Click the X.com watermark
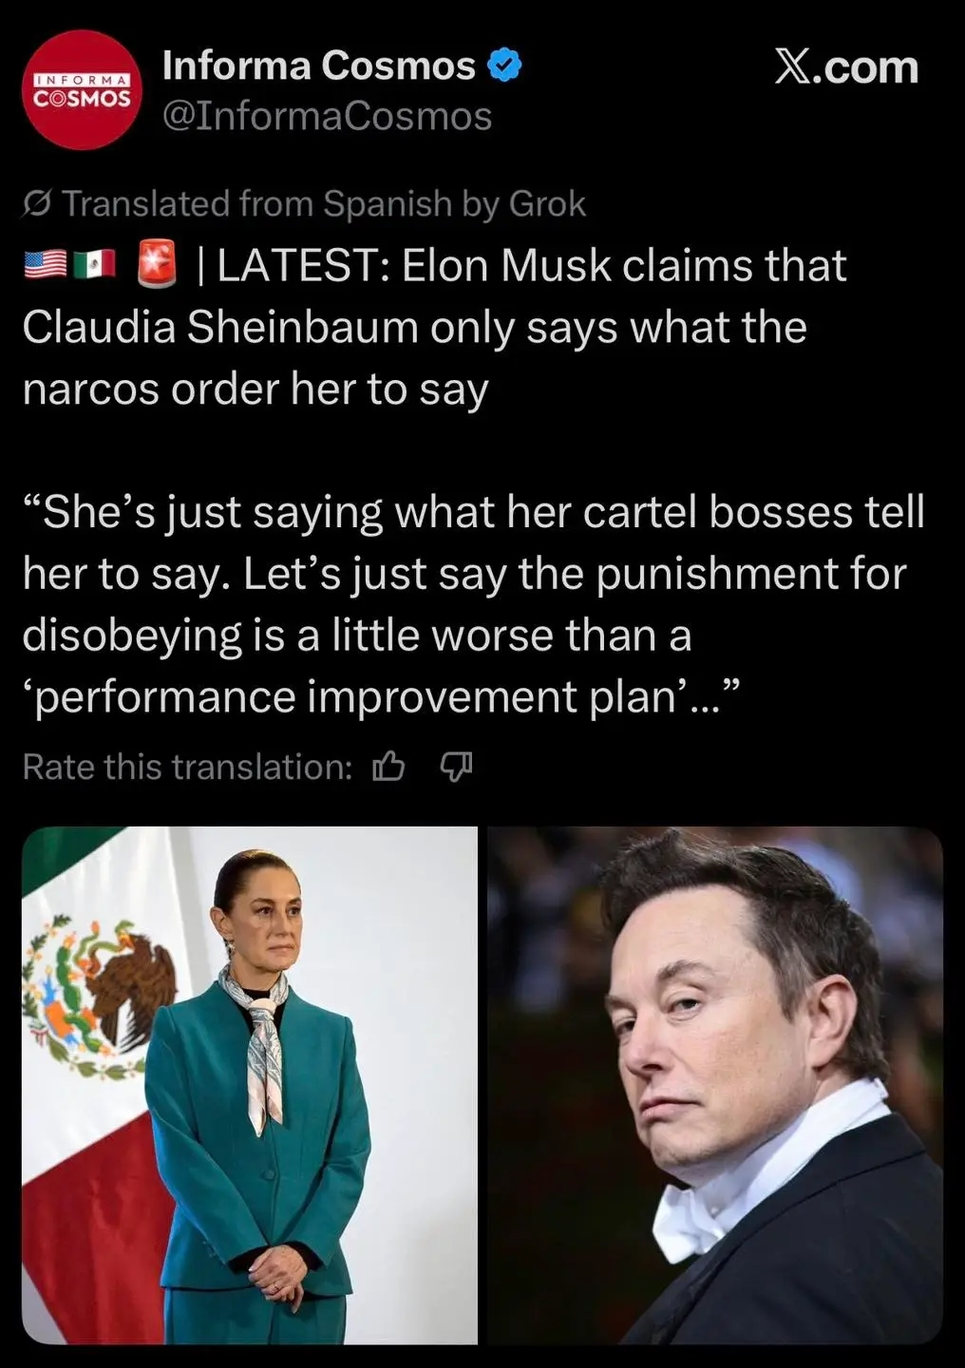 coord(846,67)
